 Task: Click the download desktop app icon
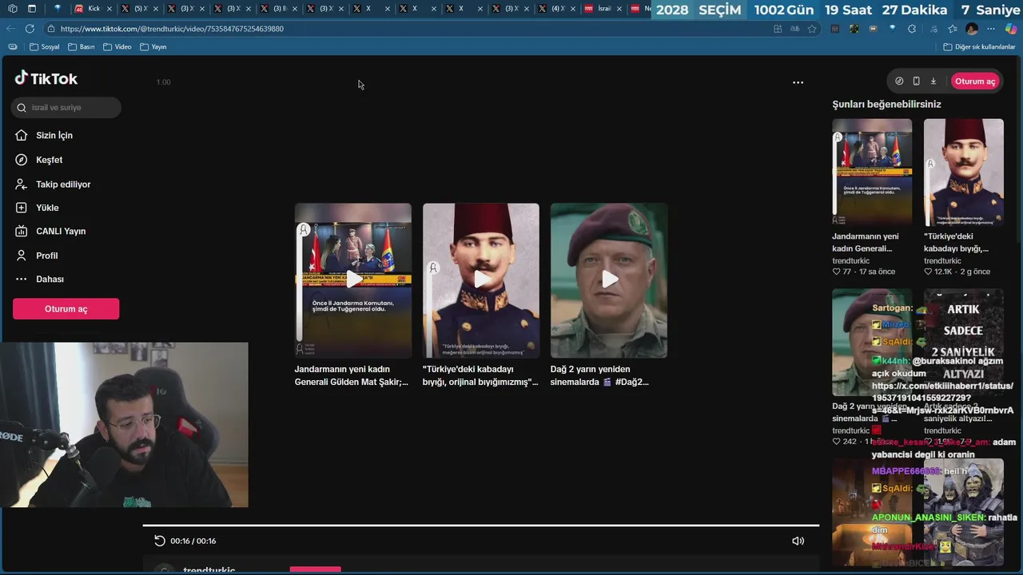pos(933,81)
